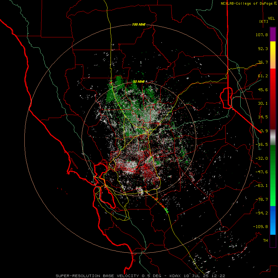Click the -0.9 scale value
The height and width of the screenshot is (278, 278).
click(263, 131)
